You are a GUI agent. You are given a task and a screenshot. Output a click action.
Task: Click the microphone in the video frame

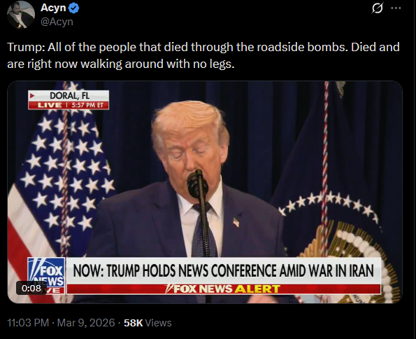point(197,184)
